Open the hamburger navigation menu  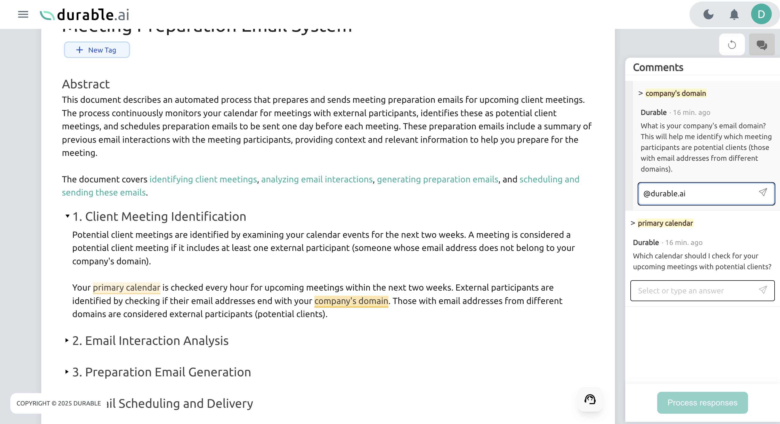(23, 14)
